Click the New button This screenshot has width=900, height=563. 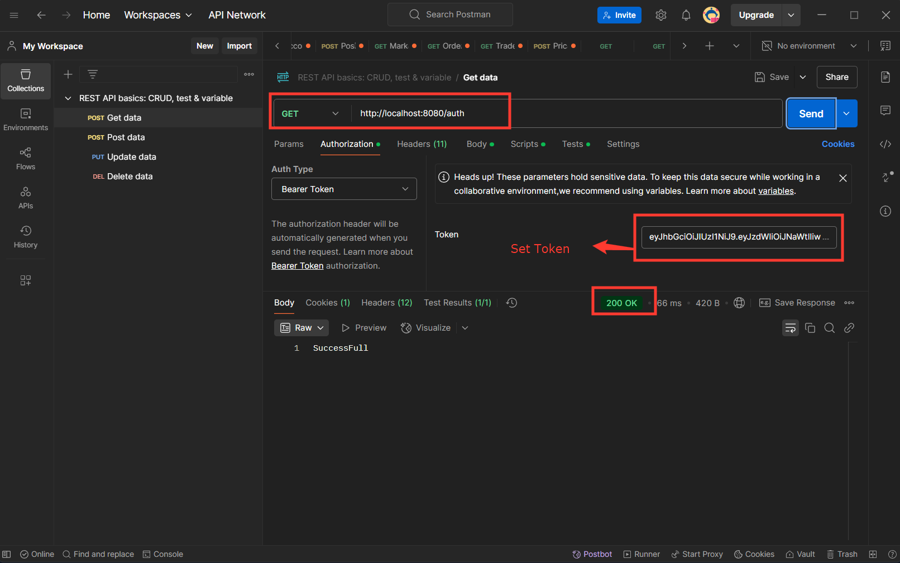tap(204, 46)
